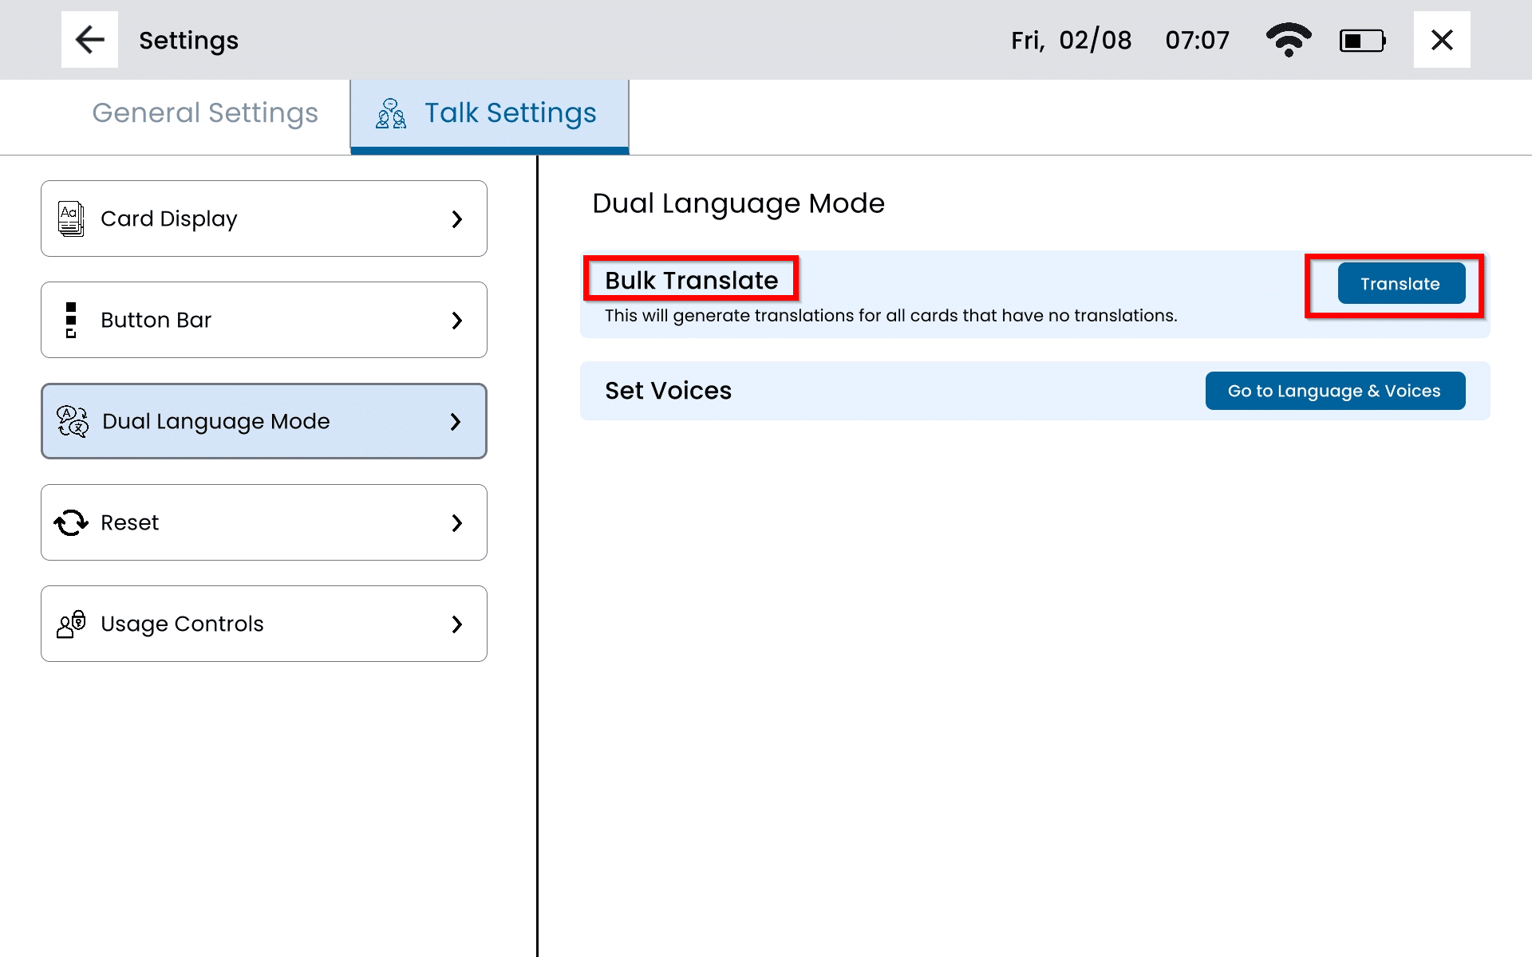The width and height of the screenshot is (1532, 957).
Task: Click the Reset circular arrows icon
Action: [x=71, y=522]
